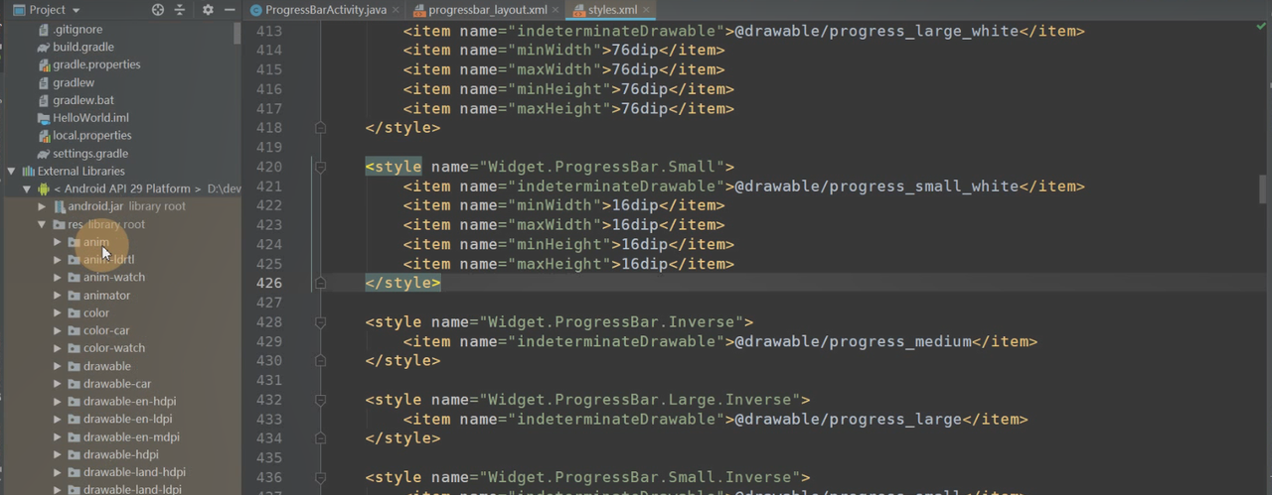Switch to ProgressBarActivity.java tab

tap(318, 10)
